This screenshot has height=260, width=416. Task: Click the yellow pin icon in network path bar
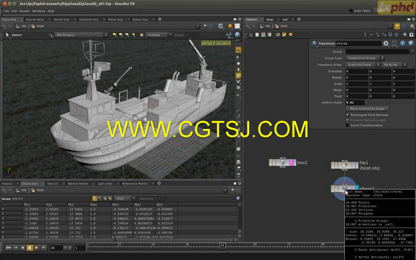tap(397, 26)
